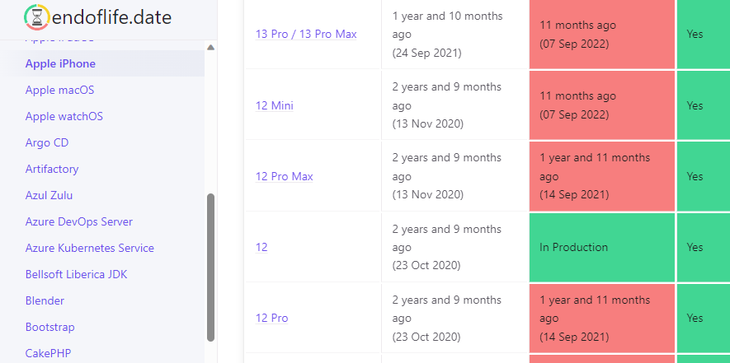Open the endoflife.date home title link
This screenshot has height=363, width=730.
point(111,17)
